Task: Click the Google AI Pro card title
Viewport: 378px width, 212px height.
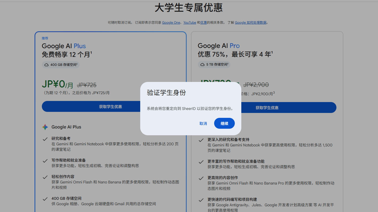Action: pos(219,46)
